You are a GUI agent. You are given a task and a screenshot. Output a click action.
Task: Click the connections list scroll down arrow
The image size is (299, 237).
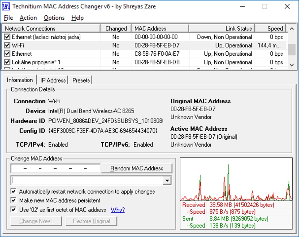tap(292, 65)
